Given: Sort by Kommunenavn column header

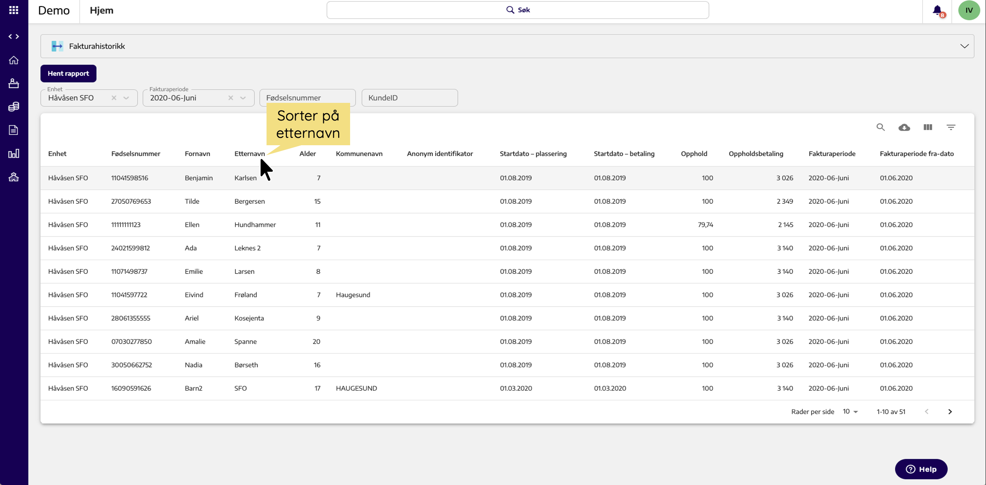Looking at the screenshot, I should coord(359,154).
